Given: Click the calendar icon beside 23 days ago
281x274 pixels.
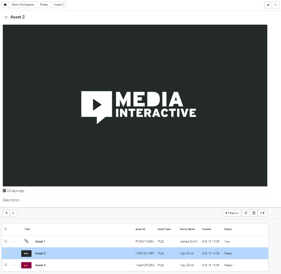Looking at the screenshot, I should (4, 191).
